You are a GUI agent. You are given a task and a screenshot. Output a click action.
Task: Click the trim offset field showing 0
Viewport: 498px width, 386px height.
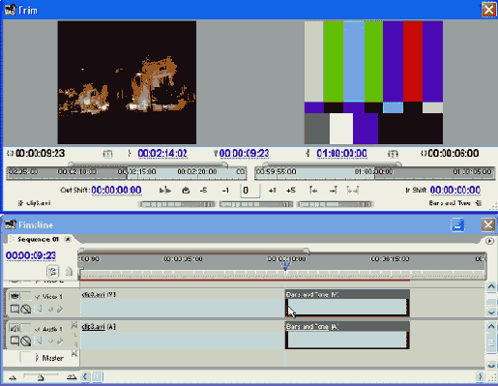pyautogui.click(x=249, y=191)
